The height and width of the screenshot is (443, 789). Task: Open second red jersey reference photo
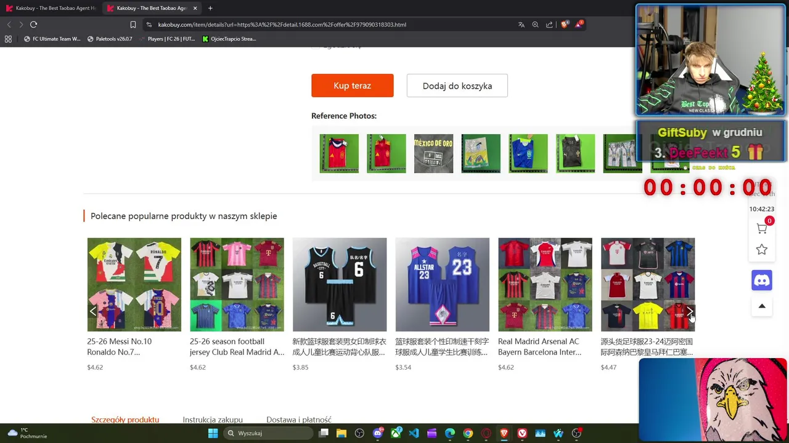(386, 153)
